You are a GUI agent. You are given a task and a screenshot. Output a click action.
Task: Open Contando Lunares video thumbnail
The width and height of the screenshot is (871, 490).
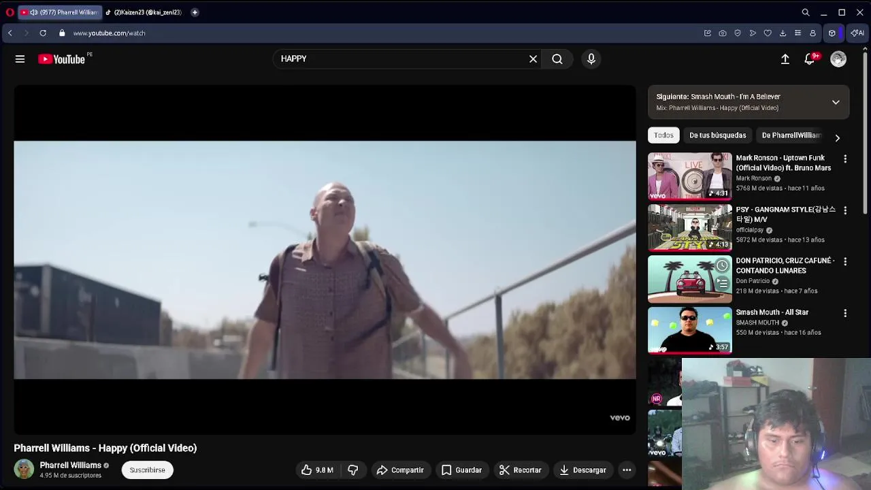coord(689,279)
